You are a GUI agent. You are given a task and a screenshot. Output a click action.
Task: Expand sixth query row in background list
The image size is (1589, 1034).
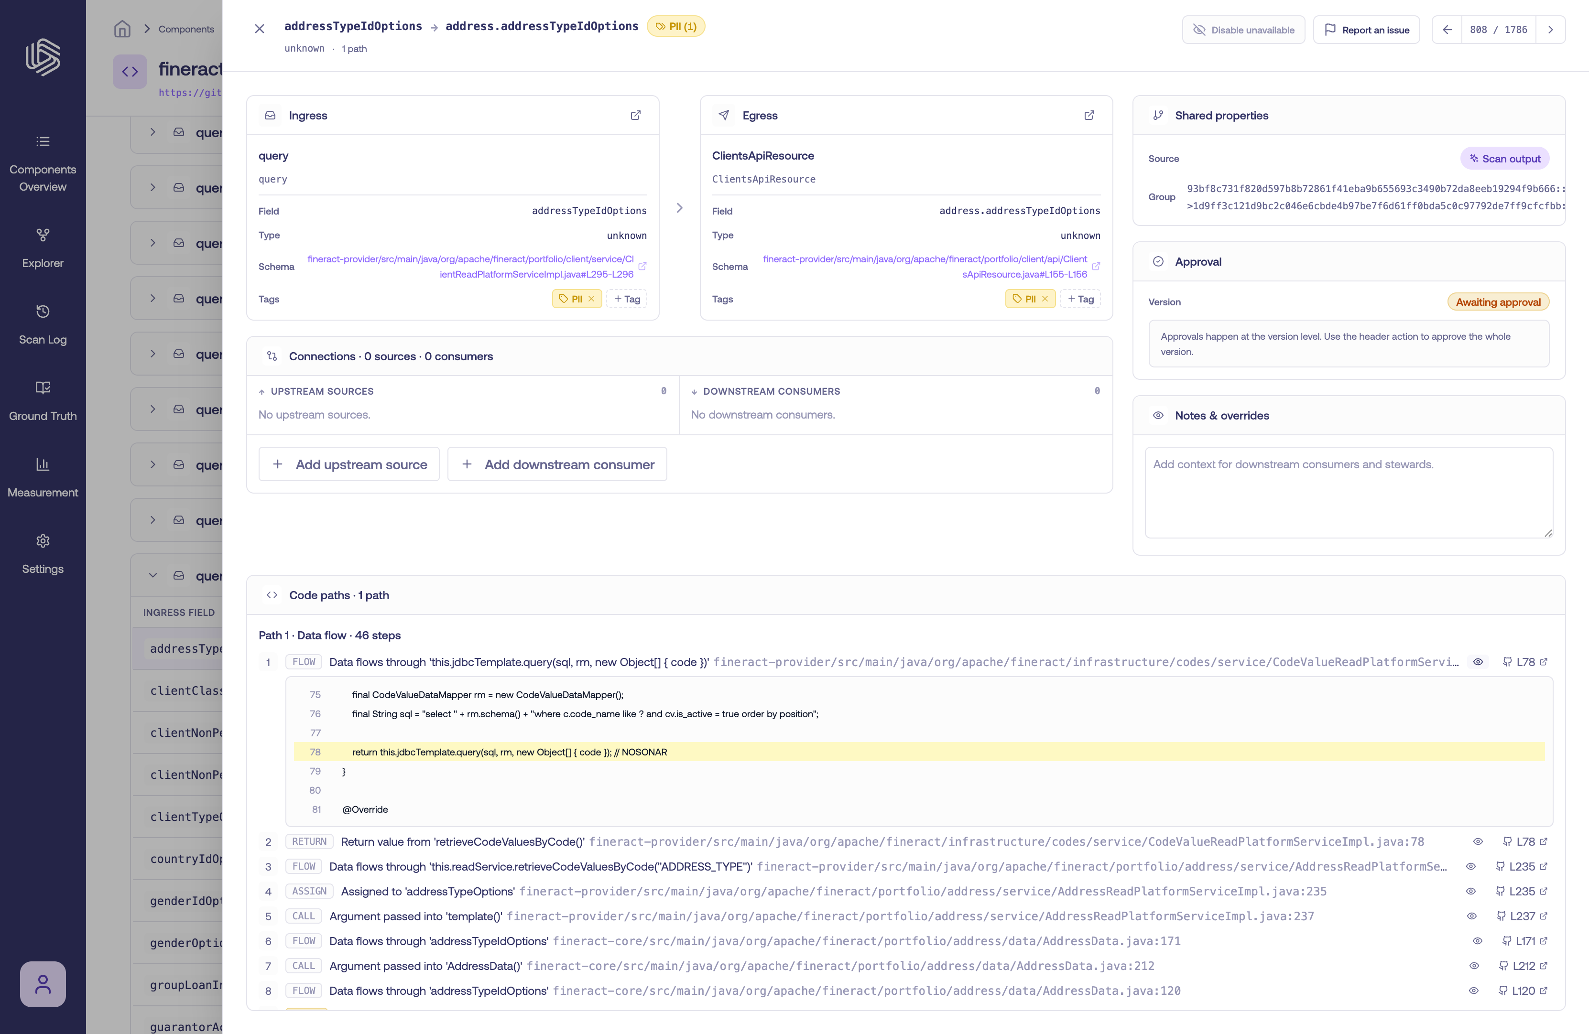(153, 409)
